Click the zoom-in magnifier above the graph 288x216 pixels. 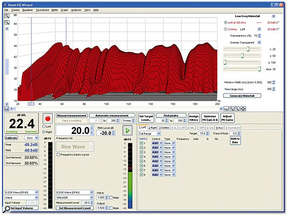tap(7, 16)
